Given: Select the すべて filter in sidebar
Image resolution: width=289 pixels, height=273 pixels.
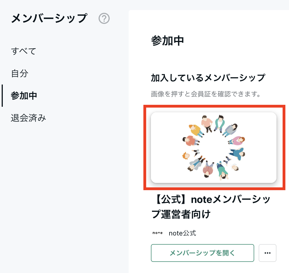Looking at the screenshot, I should (24, 51).
